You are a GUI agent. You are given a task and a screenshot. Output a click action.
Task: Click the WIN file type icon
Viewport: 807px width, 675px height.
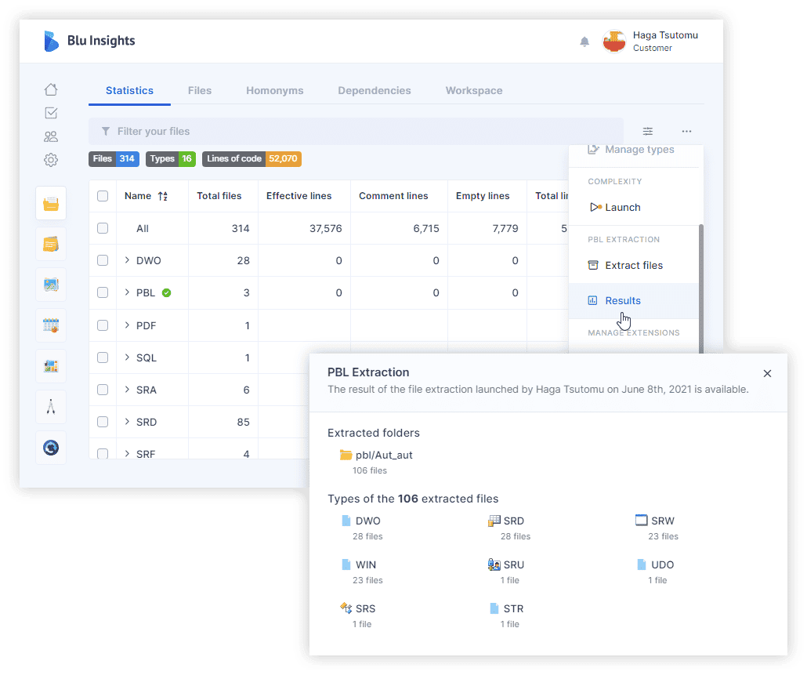pos(346,564)
